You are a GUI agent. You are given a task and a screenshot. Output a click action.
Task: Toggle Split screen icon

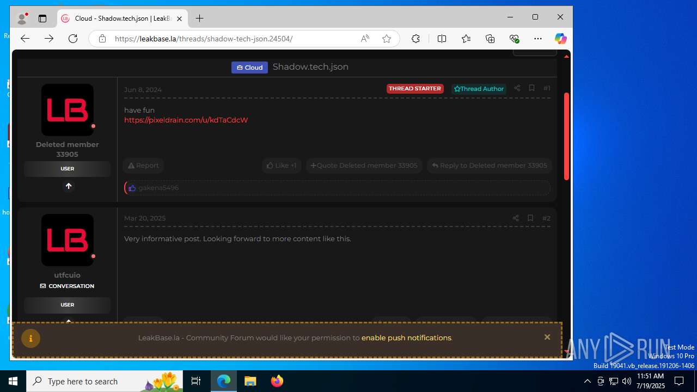point(442,39)
